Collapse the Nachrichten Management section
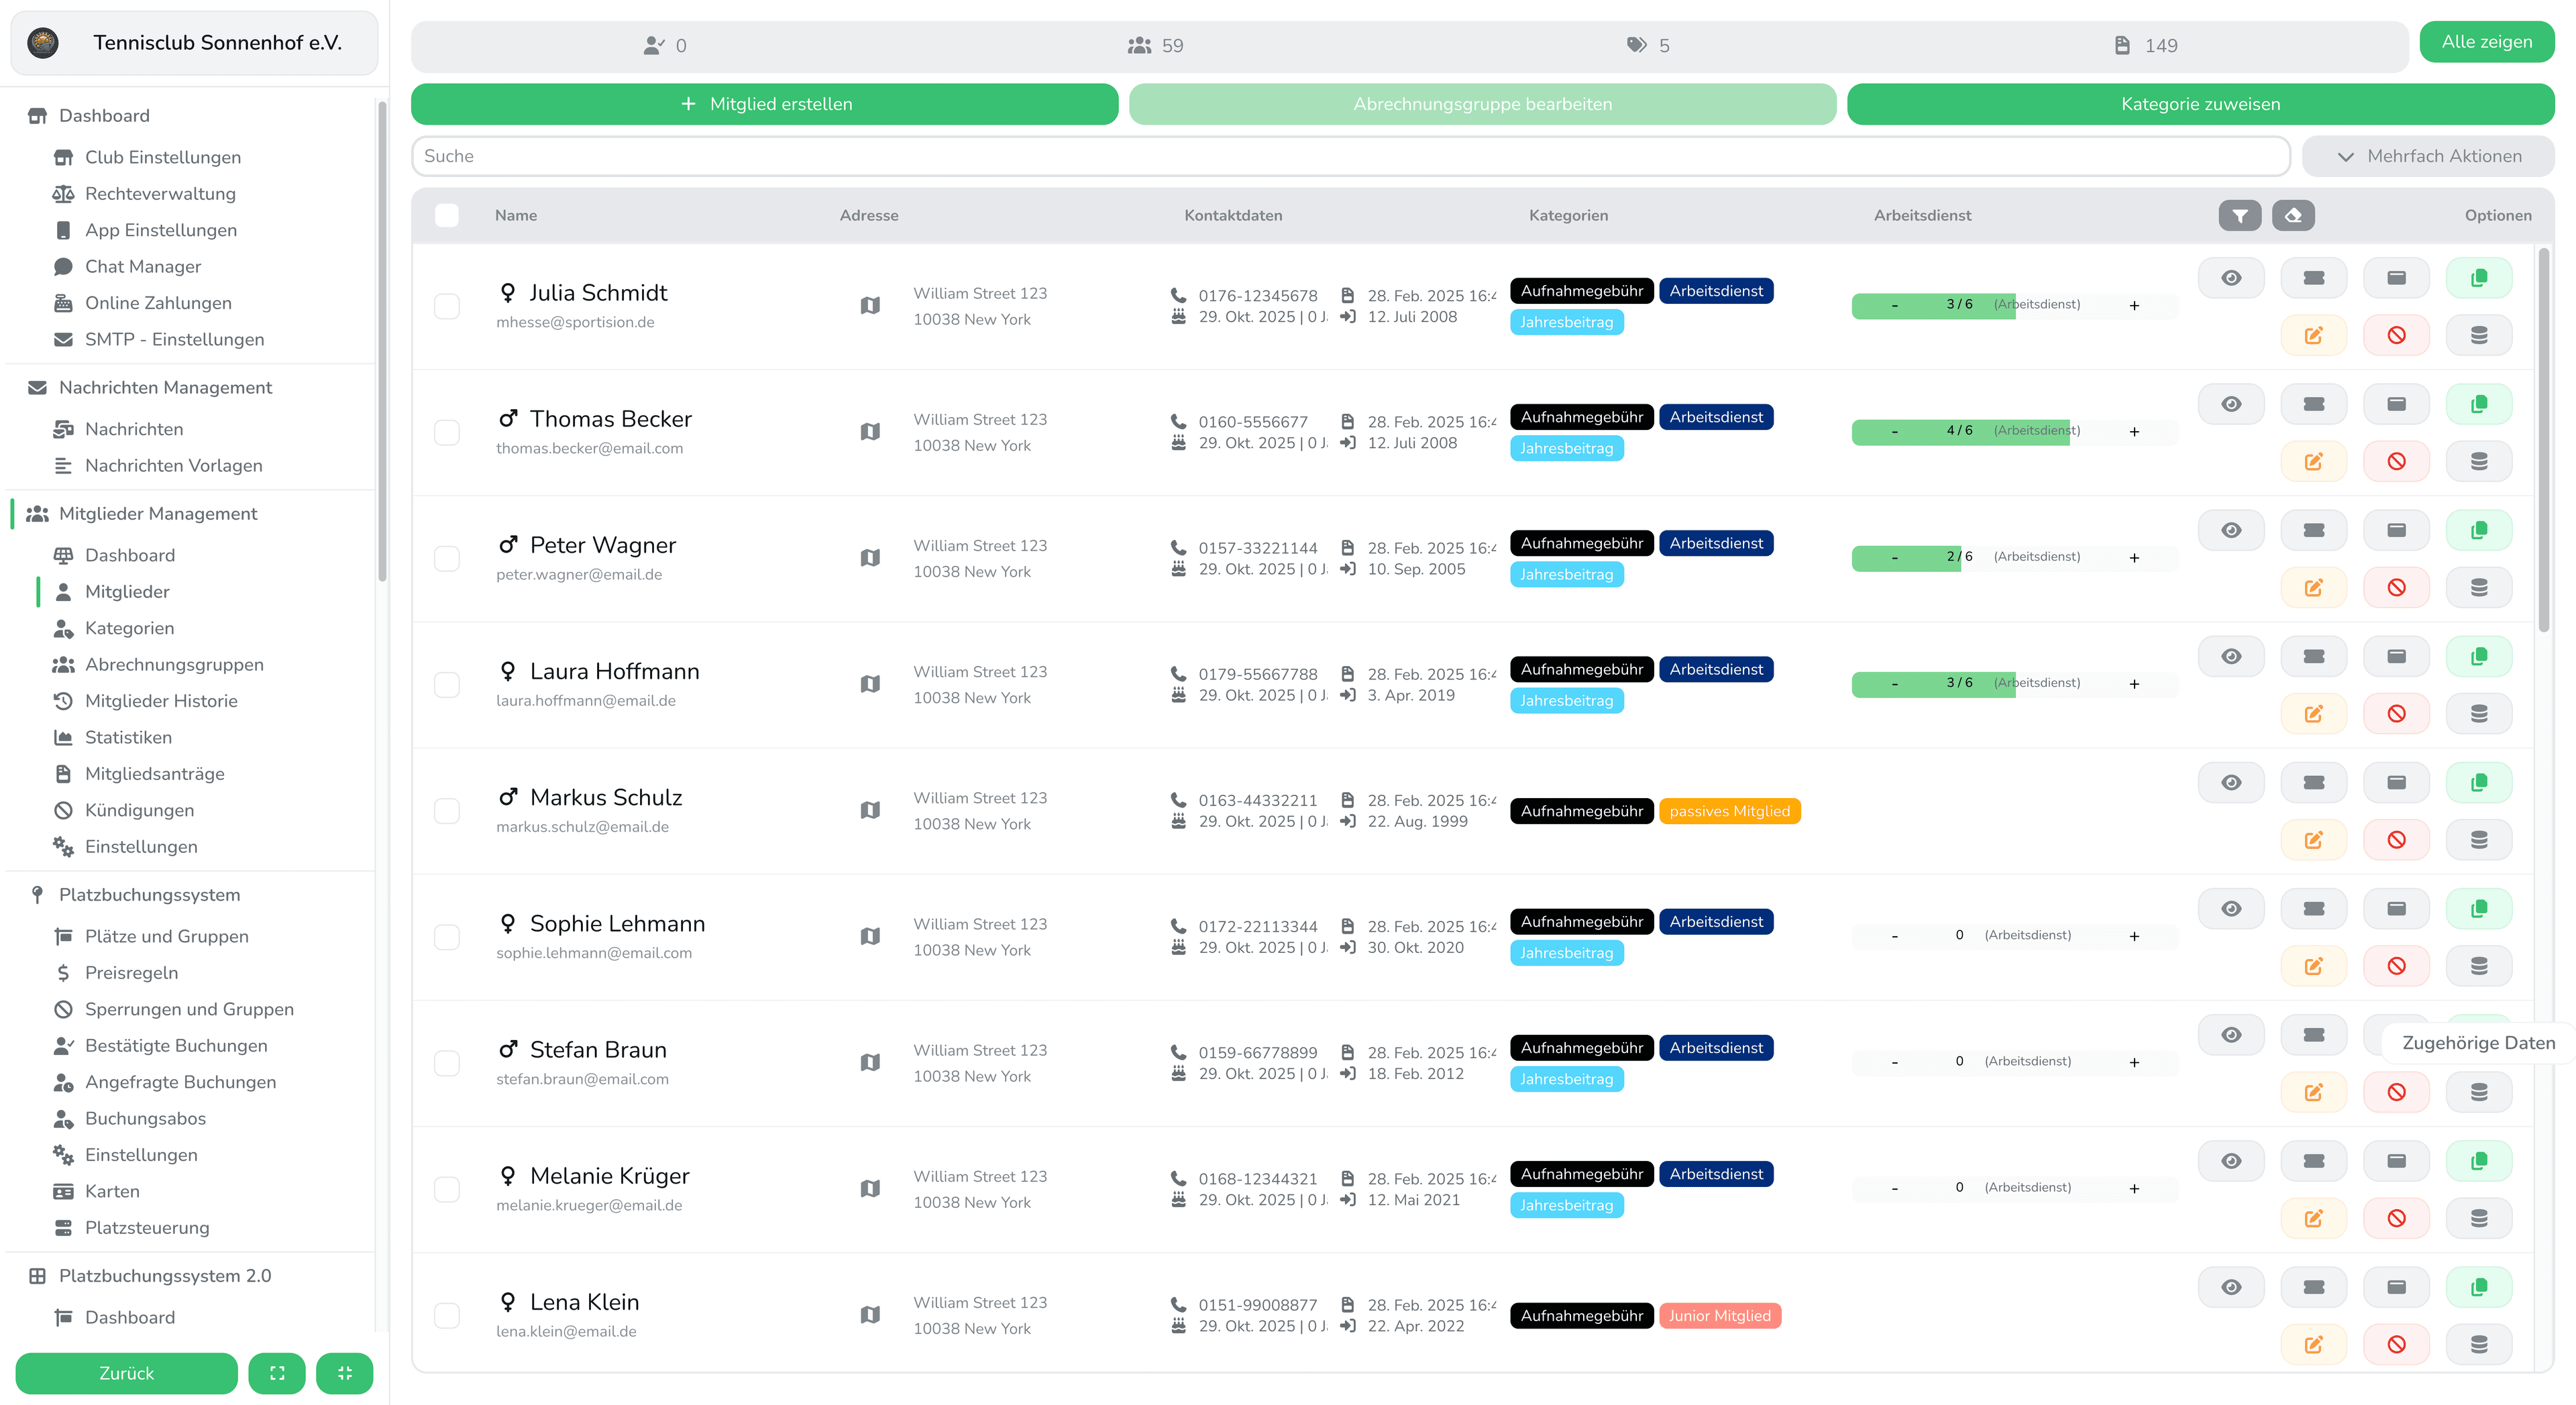 pyautogui.click(x=165, y=387)
